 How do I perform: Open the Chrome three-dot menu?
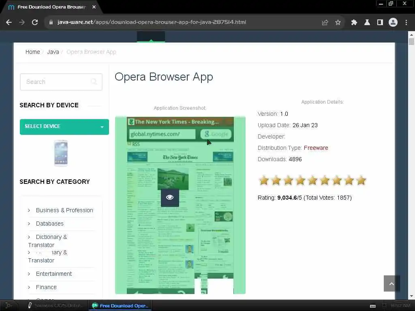coord(406,23)
